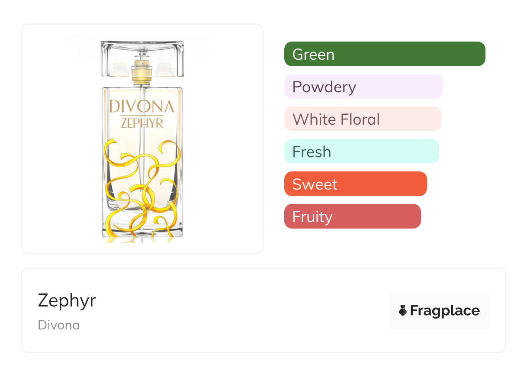Choose the White Floral accord bar

[363, 119]
